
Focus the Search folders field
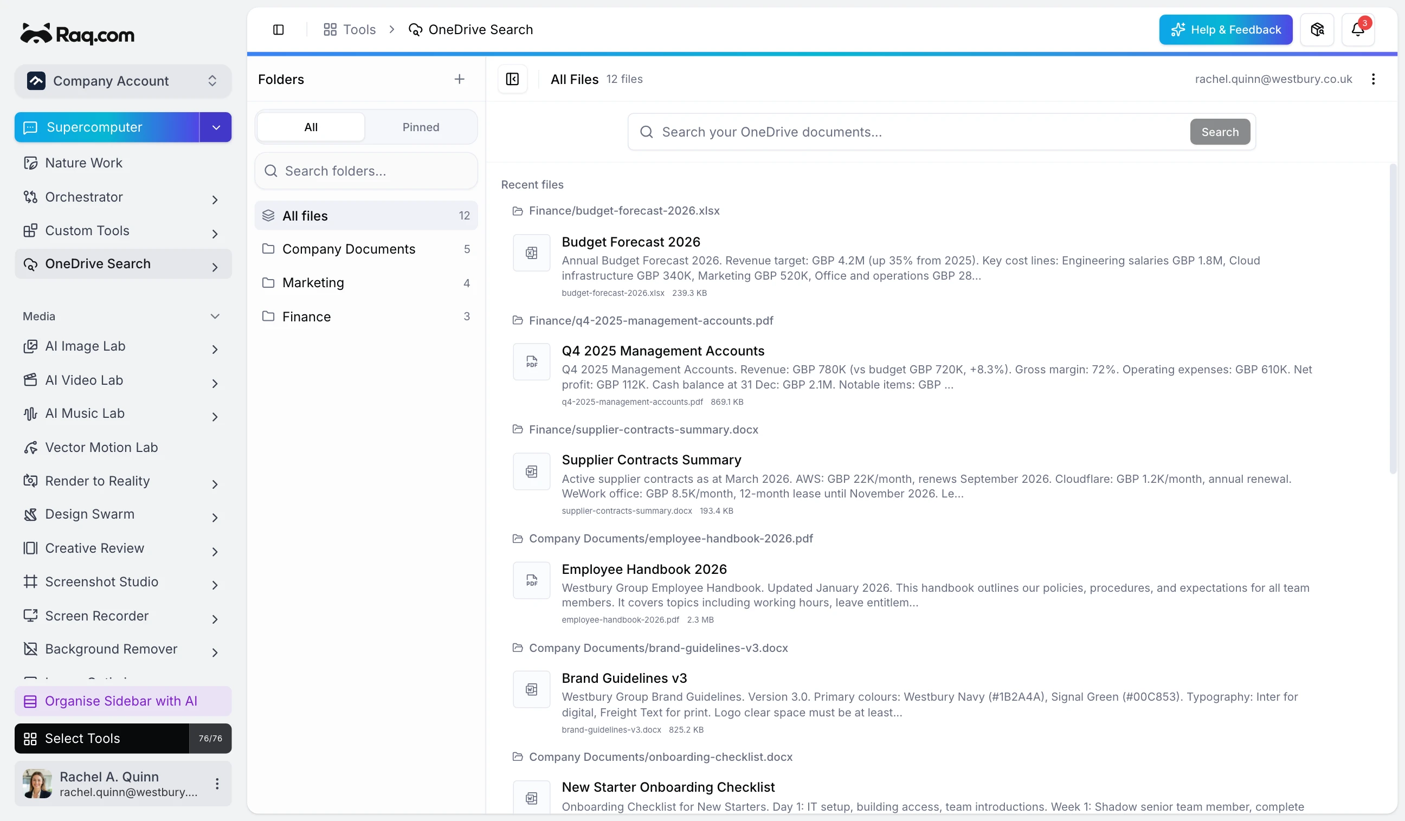click(x=366, y=171)
